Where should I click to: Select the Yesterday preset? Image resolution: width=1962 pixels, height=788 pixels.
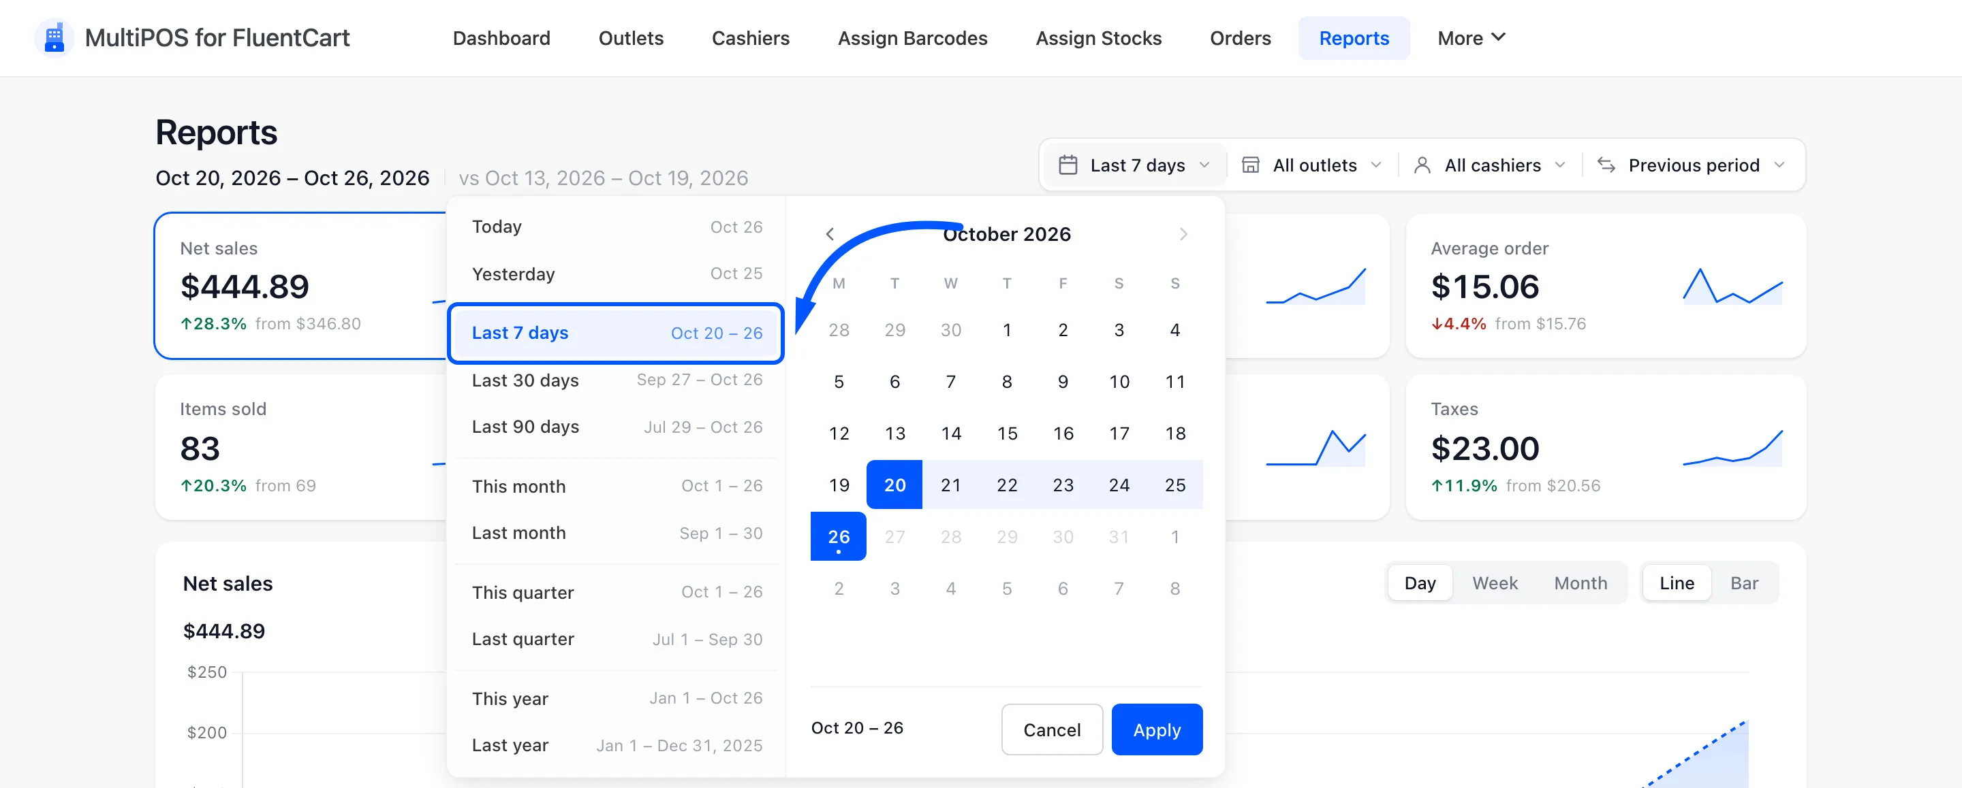[x=616, y=274]
